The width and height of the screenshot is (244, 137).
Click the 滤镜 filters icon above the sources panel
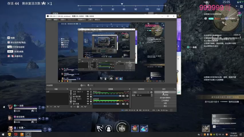coord(90,85)
